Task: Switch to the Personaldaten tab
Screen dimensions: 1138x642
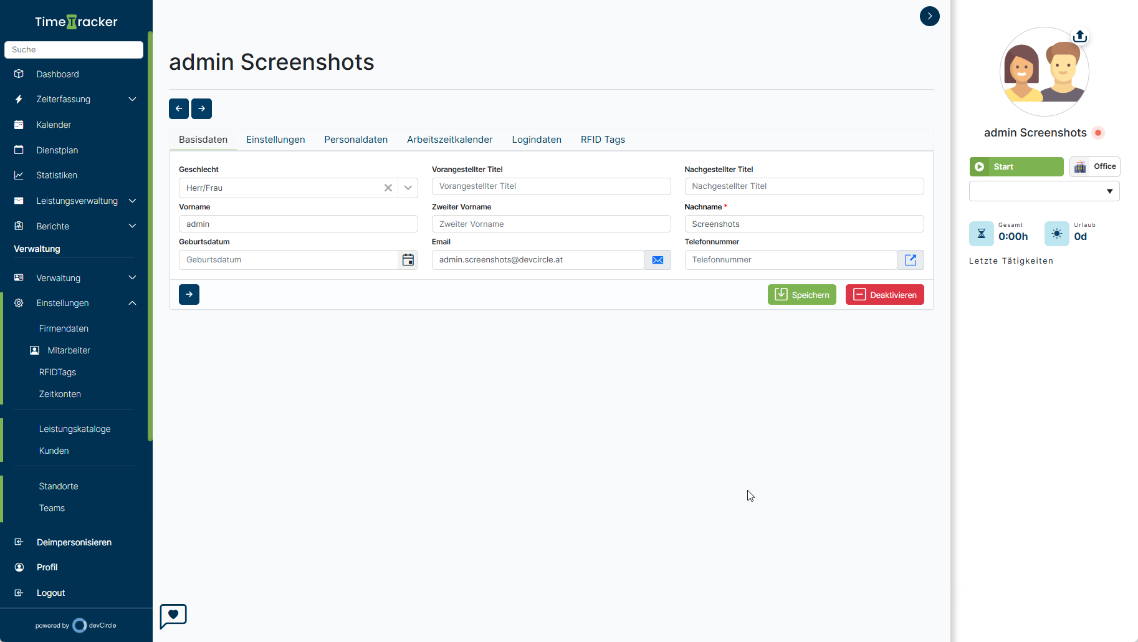Action: click(356, 140)
